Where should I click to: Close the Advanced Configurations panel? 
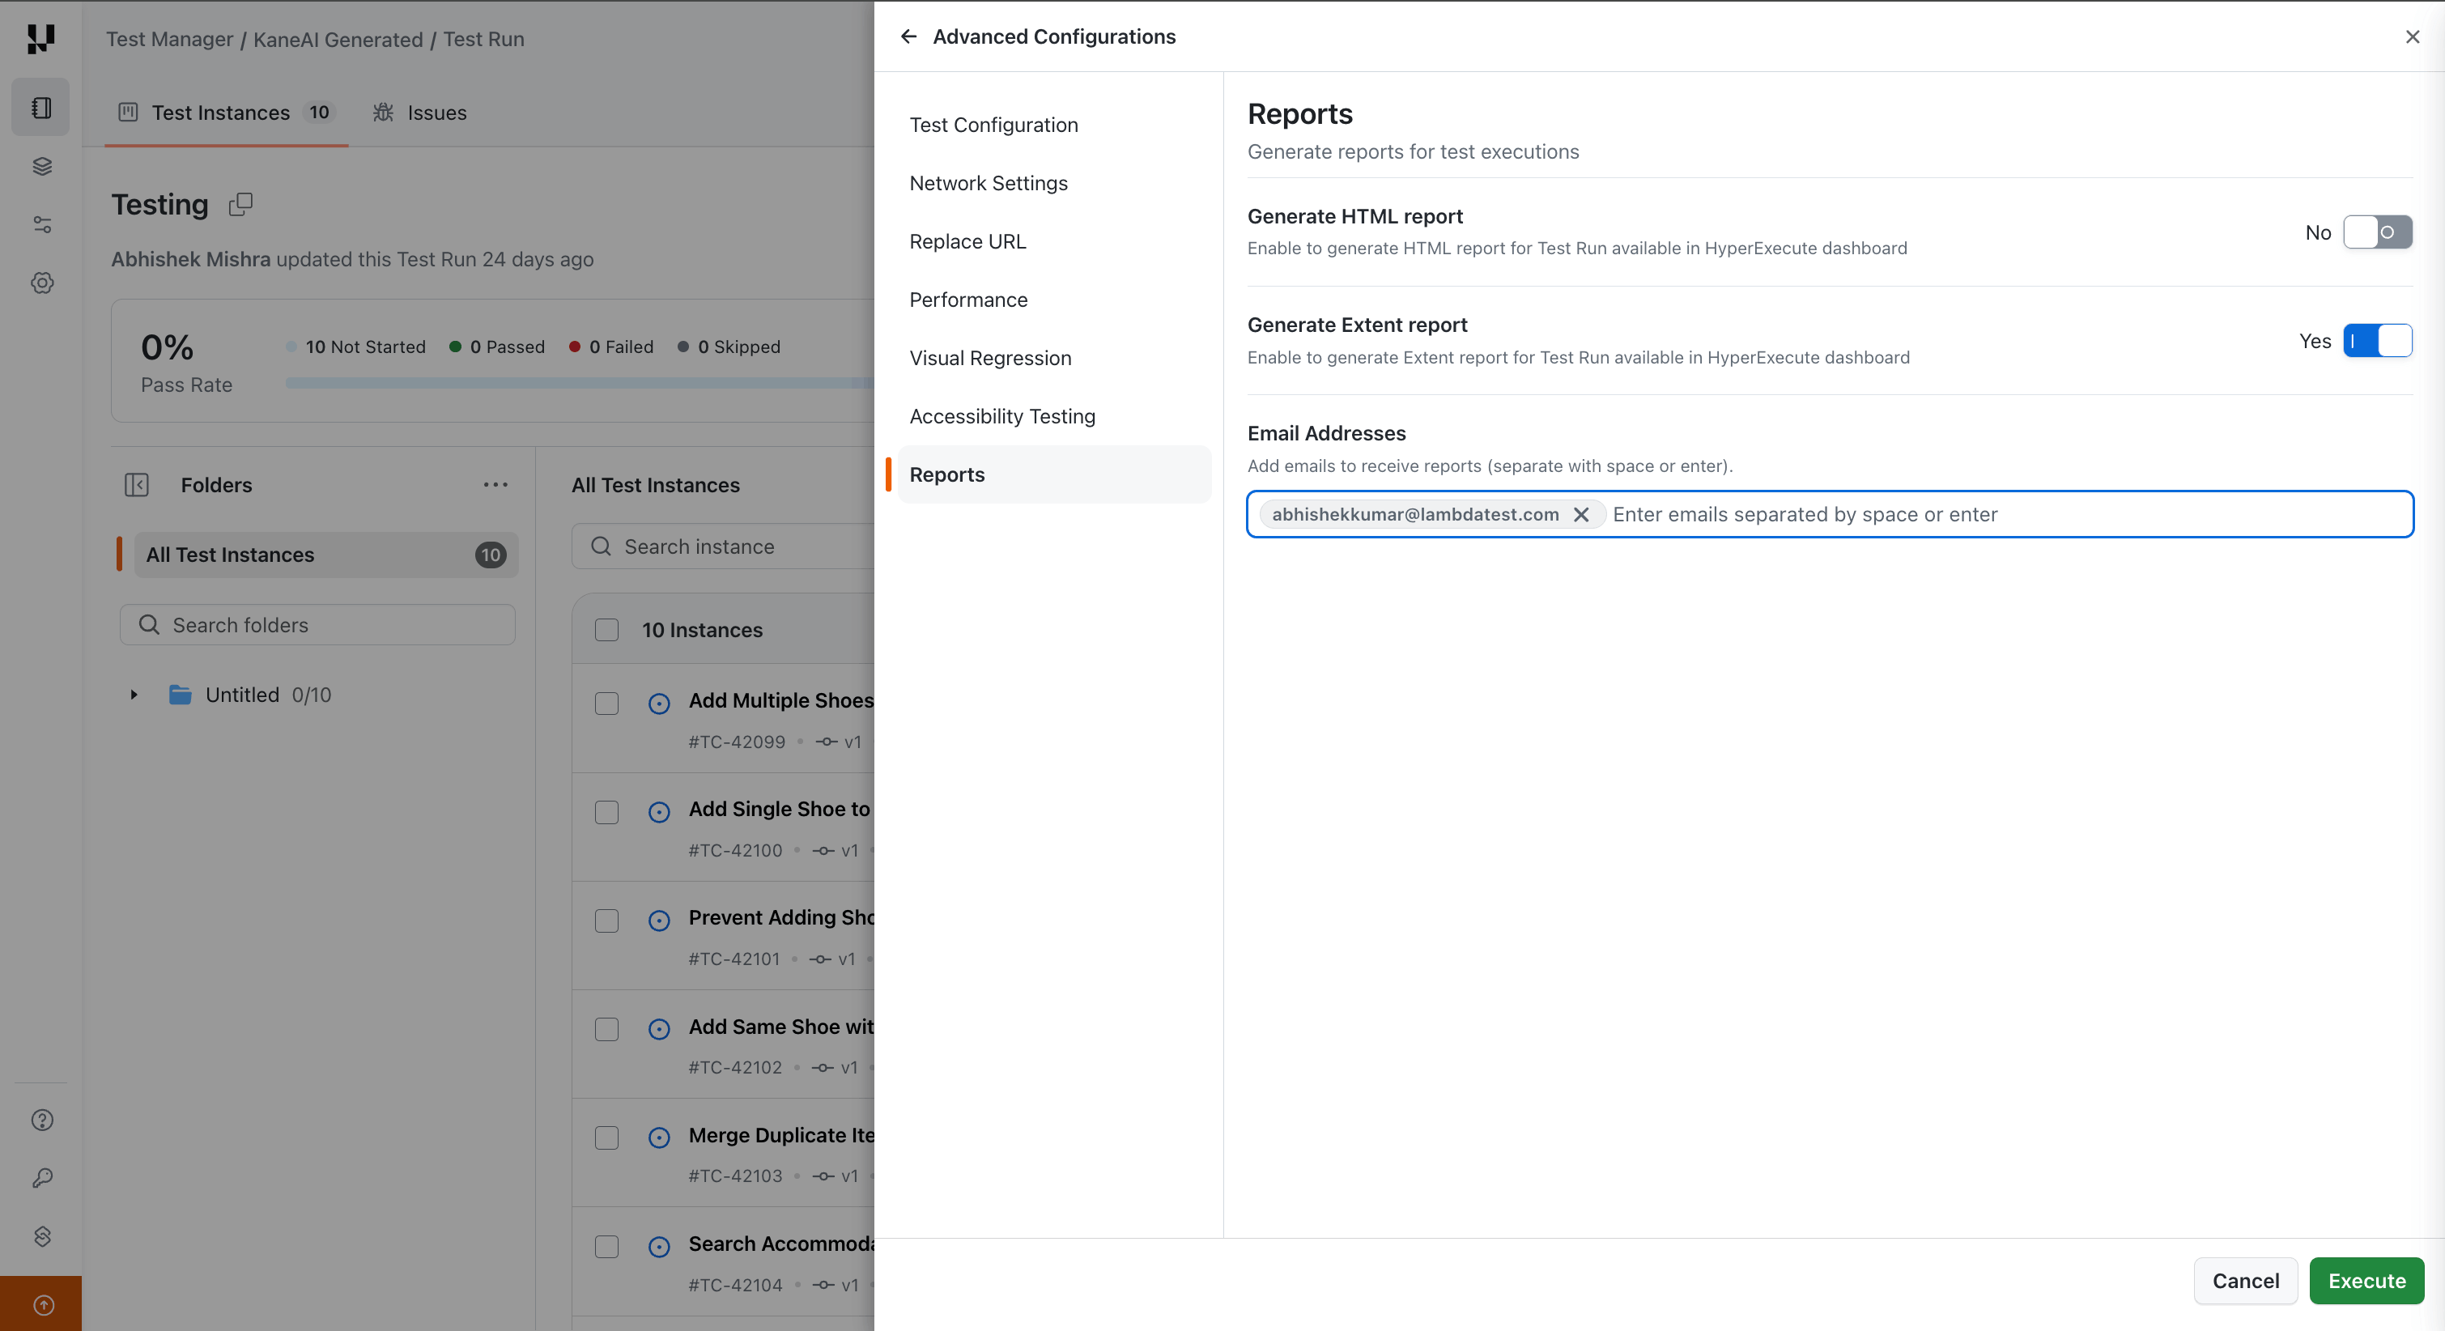[x=2413, y=36]
